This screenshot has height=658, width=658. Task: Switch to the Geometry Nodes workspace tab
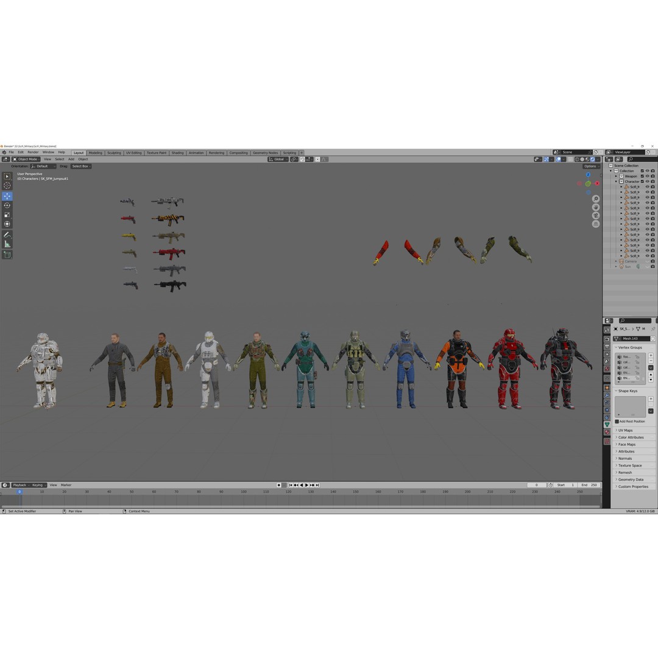coord(266,153)
